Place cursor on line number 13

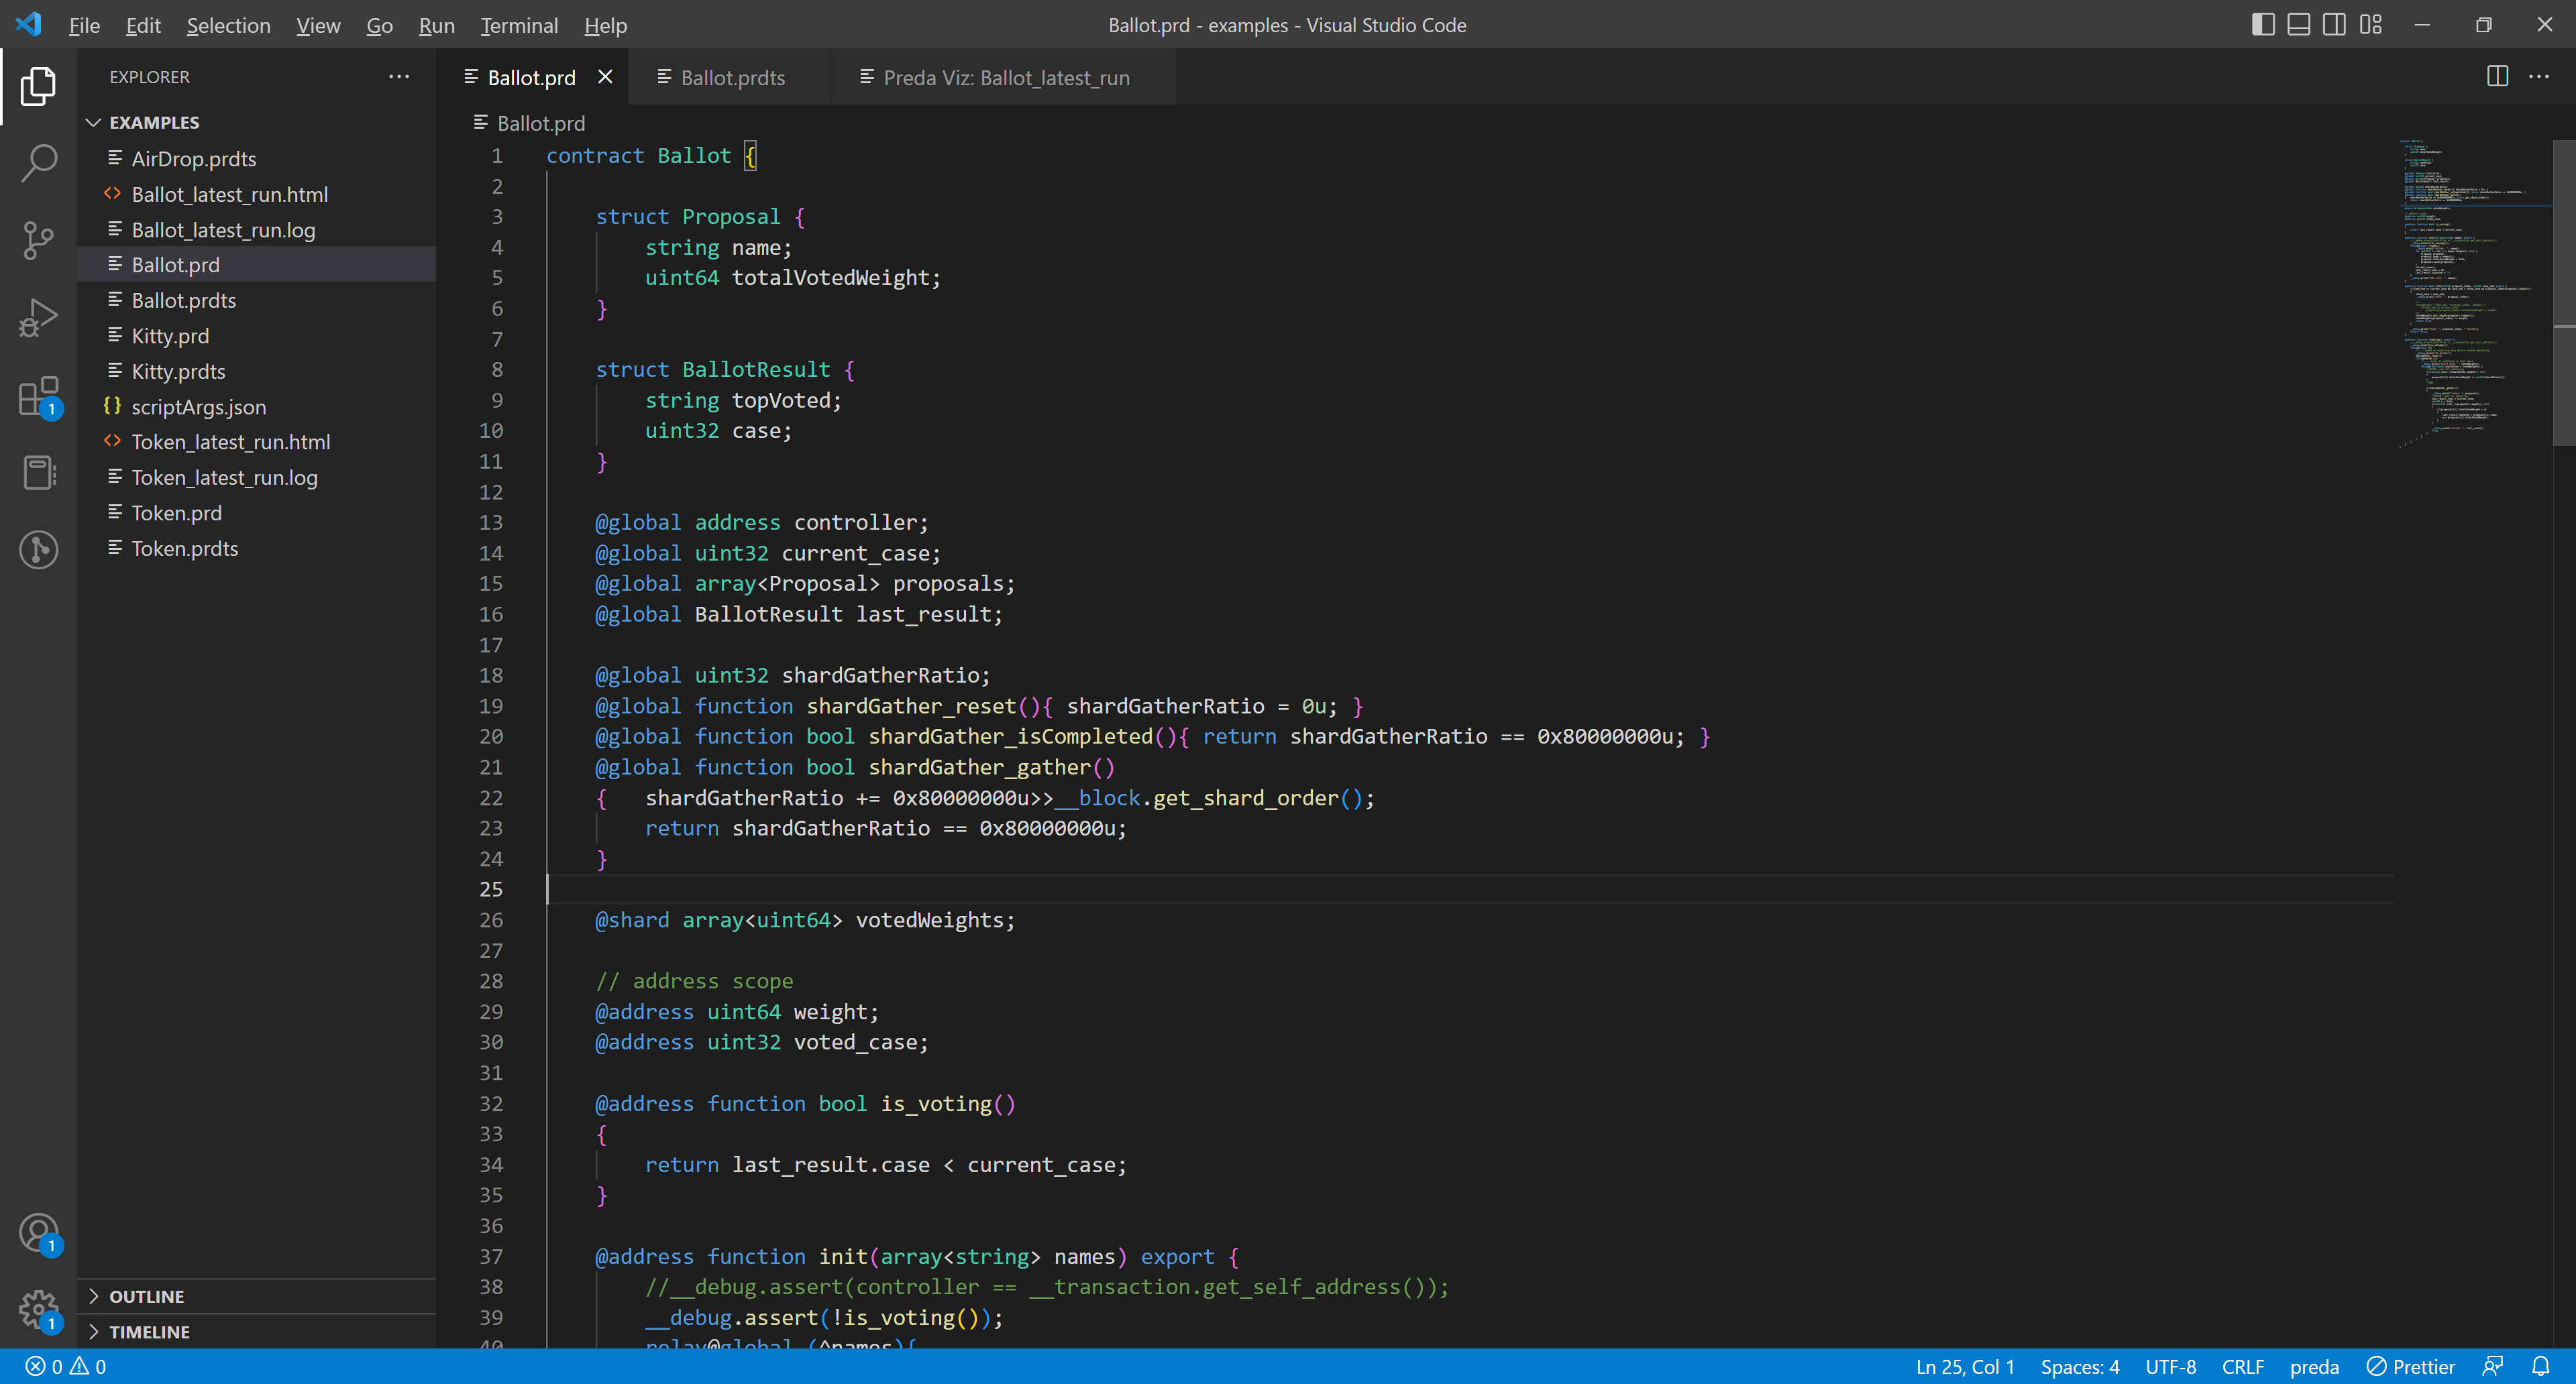point(491,522)
